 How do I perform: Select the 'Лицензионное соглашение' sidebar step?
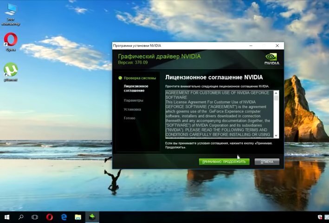(136, 88)
